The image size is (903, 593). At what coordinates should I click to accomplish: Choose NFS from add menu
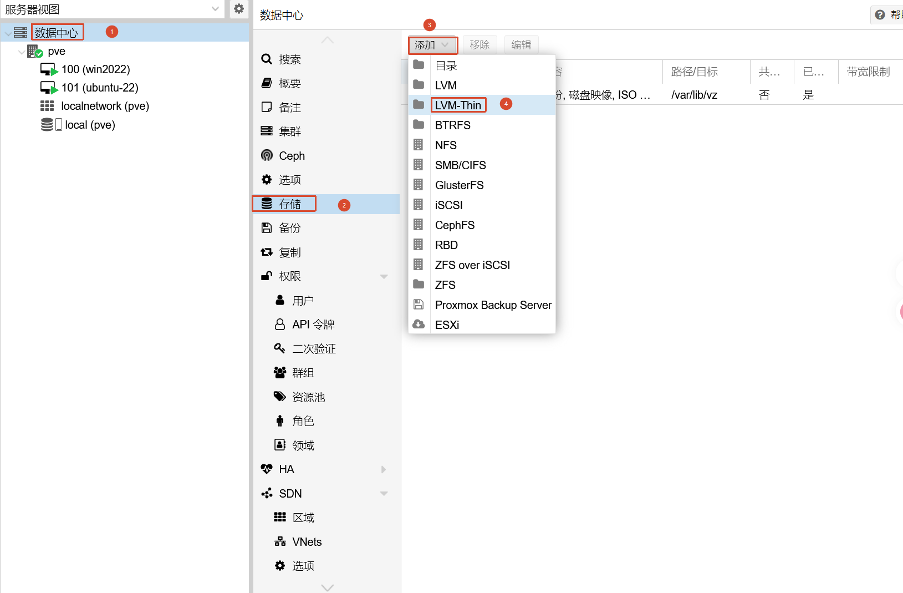[482, 145]
